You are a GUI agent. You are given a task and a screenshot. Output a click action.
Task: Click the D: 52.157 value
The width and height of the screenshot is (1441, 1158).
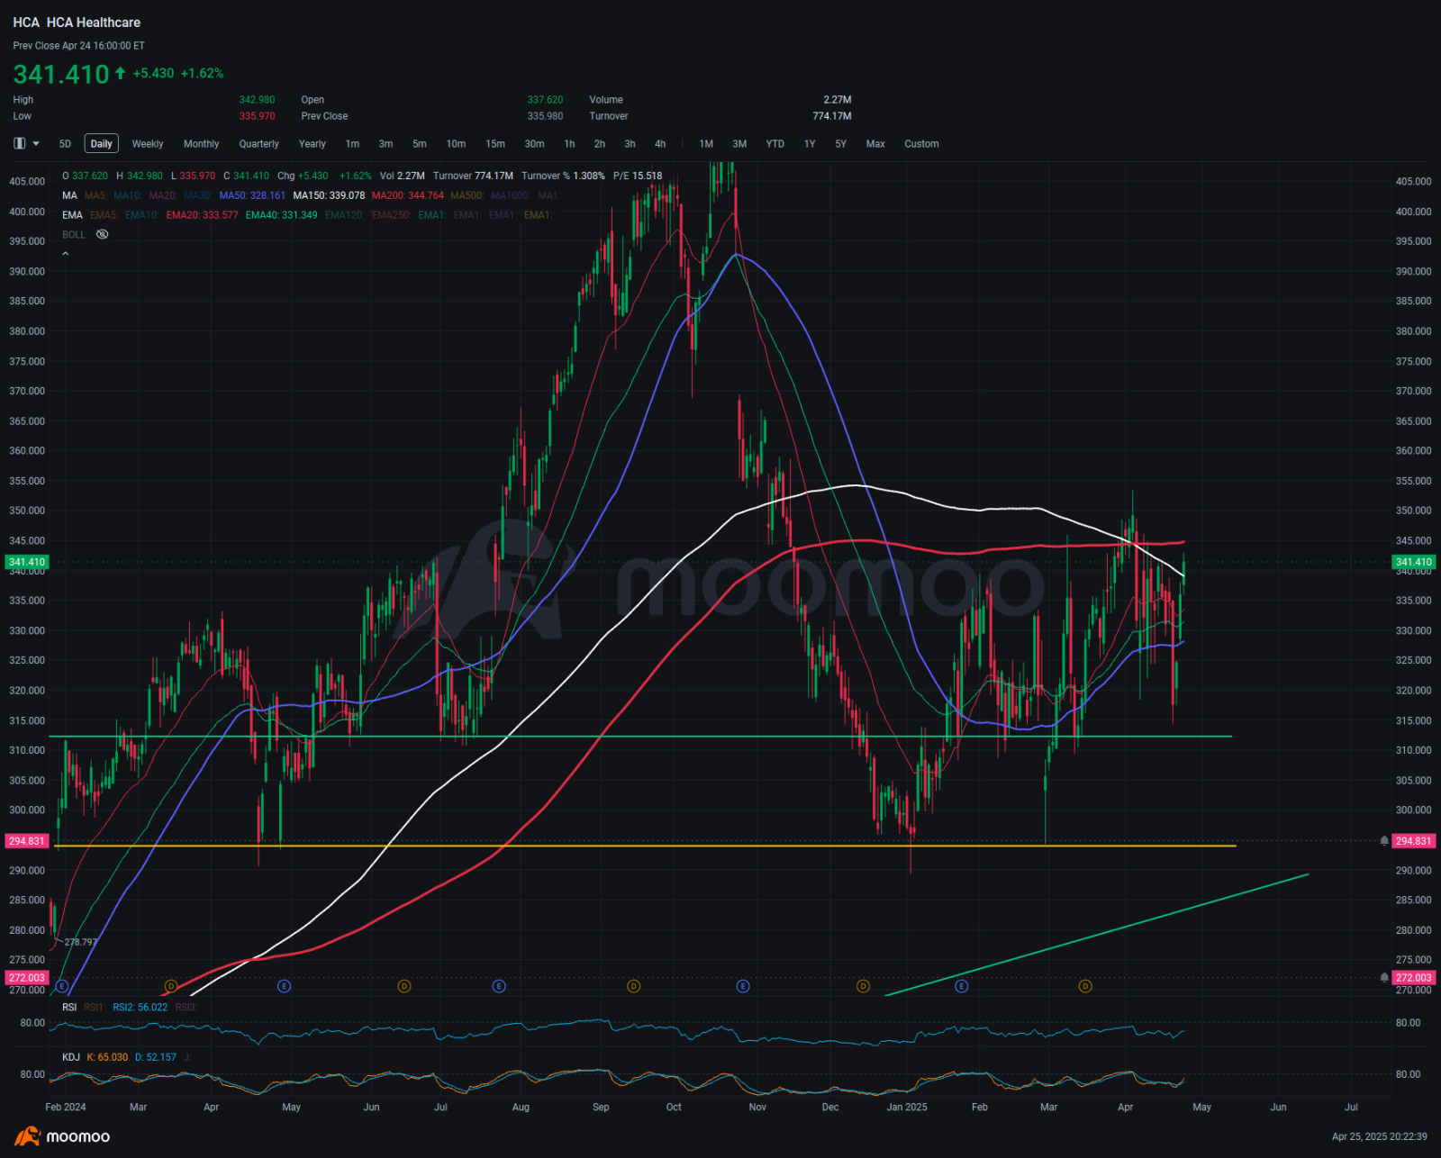156,1057
